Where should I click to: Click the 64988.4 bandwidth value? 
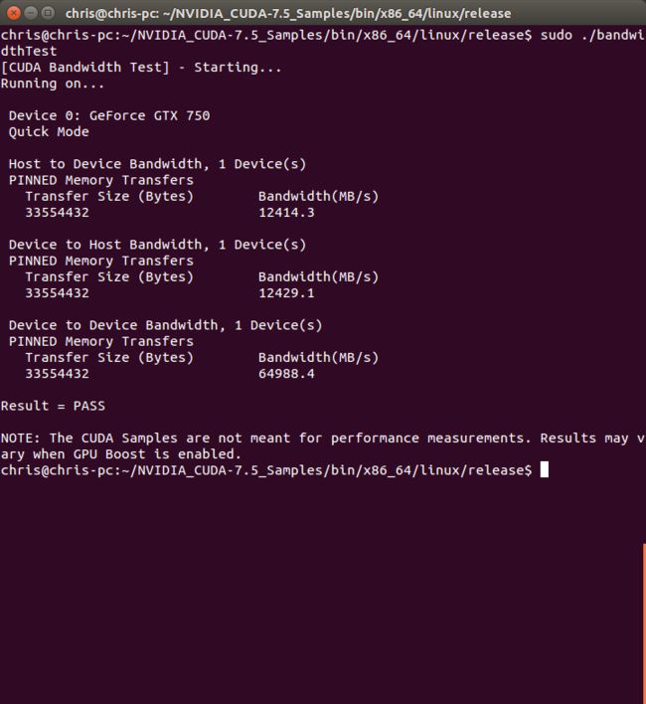(286, 374)
